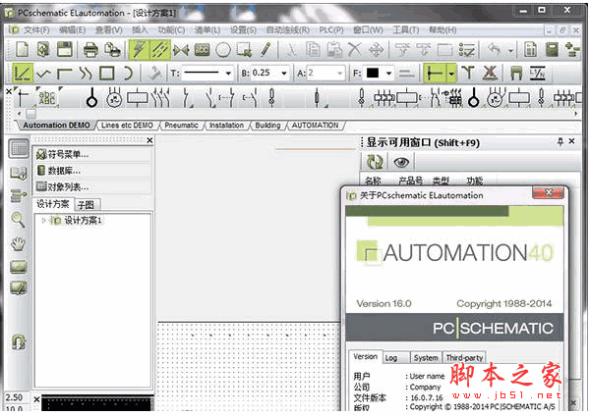Click the F line color black swatch
This screenshot has height=416, width=590.
click(373, 73)
